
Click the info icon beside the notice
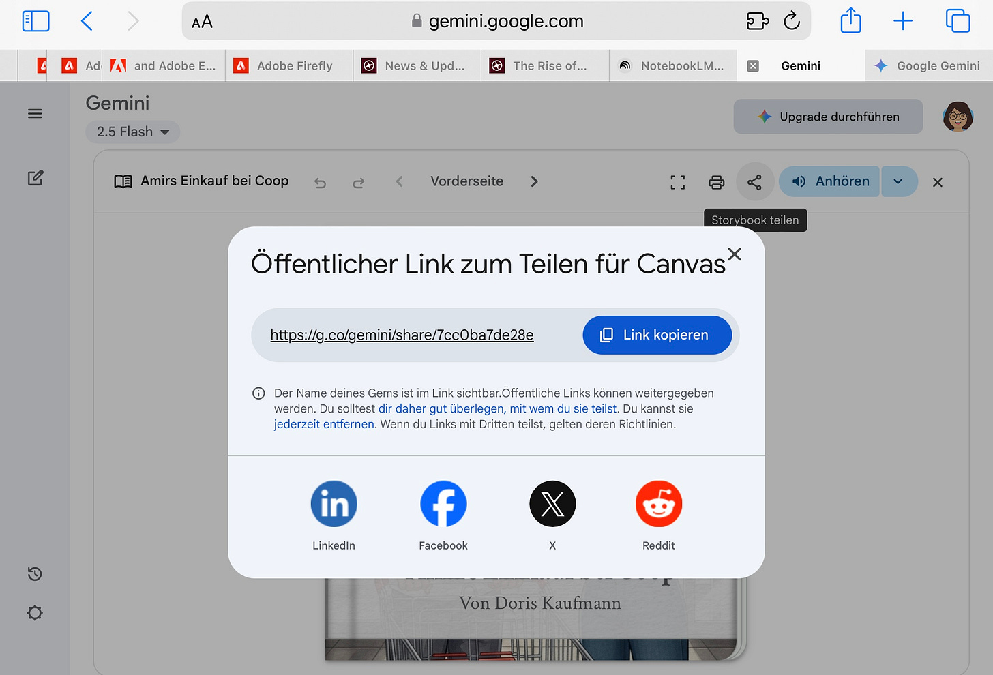pos(258,393)
